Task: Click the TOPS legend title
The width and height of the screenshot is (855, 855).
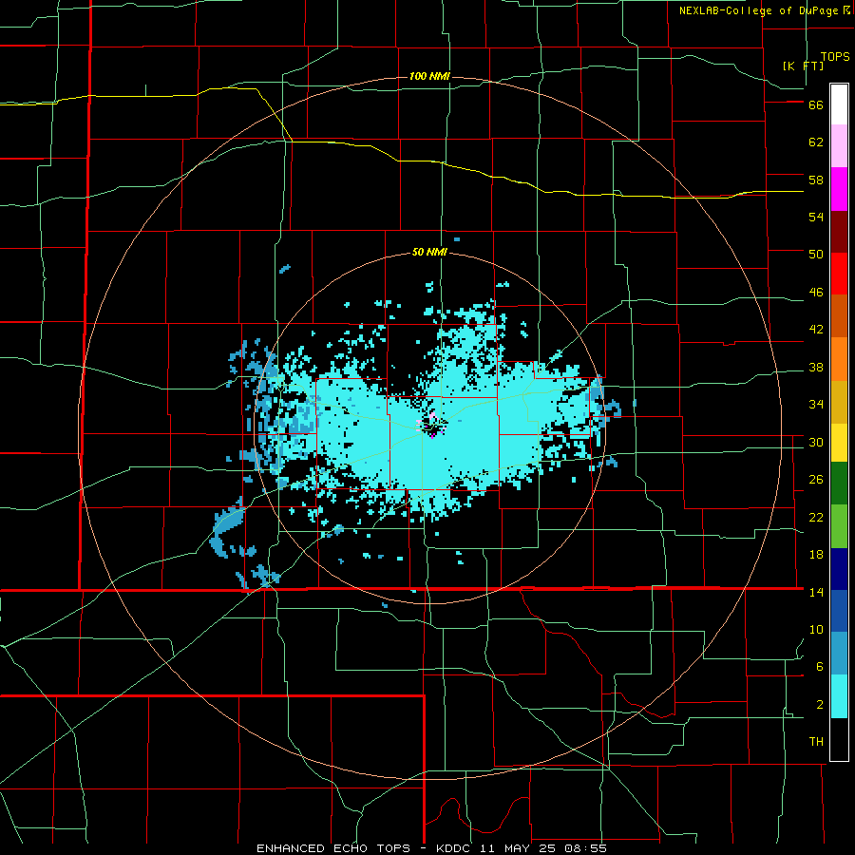Action: click(x=835, y=57)
